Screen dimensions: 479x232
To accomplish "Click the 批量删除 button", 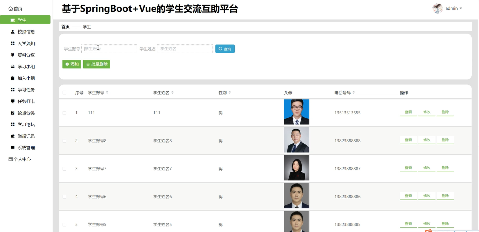I will pyautogui.click(x=96, y=64).
